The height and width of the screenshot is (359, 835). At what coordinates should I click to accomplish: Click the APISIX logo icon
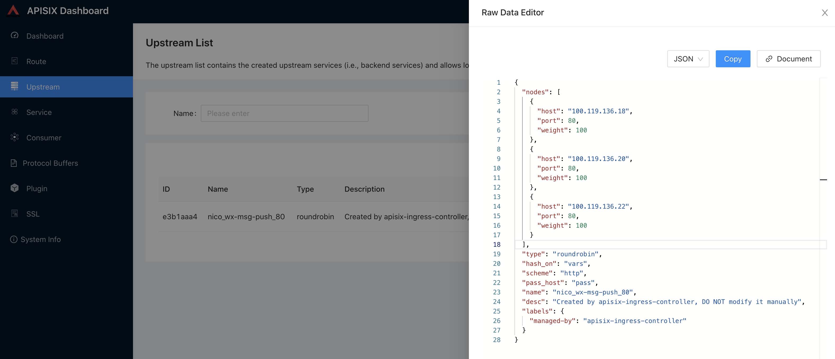pyautogui.click(x=13, y=10)
